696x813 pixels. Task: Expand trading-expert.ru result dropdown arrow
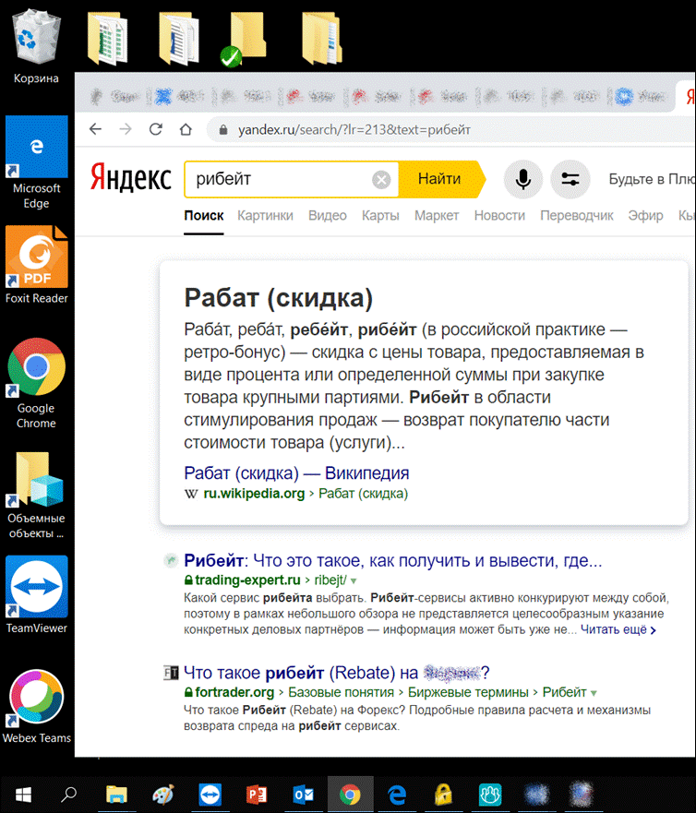354,580
